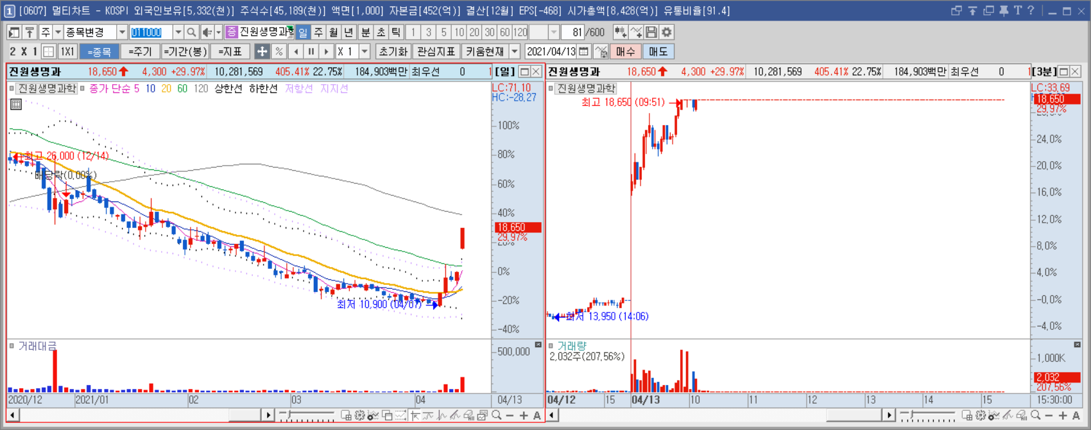This screenshot has width=1091, height=430.
Task: Click the magnifier stock search icon
Action: click(191, 32)
